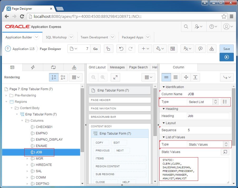Switch to the Dynamic Actions lightning tab

tap(33, 67)
